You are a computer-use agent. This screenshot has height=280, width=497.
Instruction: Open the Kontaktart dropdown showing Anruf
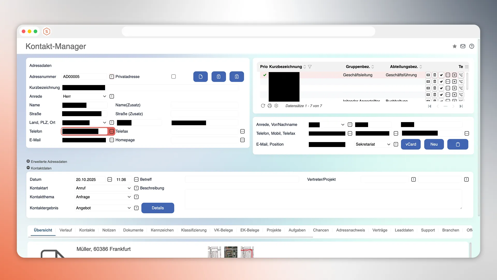click(x=103, y=188)
